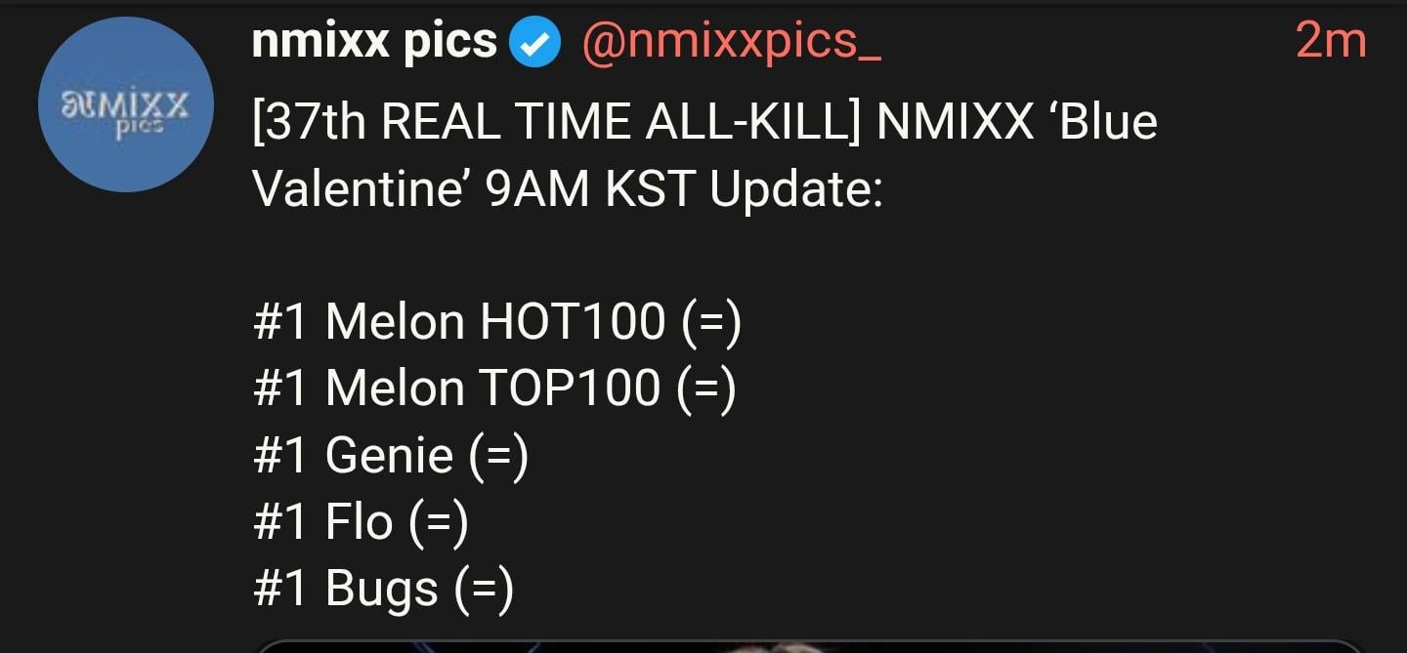Screen dimensions: 1407x653
Task: Open the attached image preview below tweet
Action: coord(807,646)
